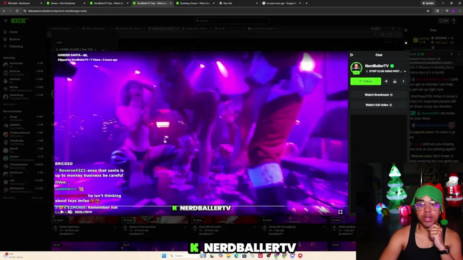This screenshot has height=260, width=463.
Task: Open a new browser tab with plus
Action: click(306, 3)
